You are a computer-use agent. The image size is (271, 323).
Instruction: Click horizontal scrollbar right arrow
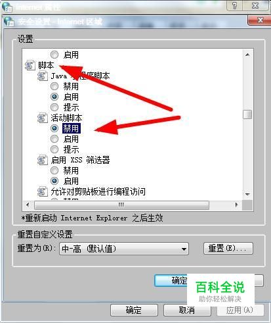pos(236,205)
